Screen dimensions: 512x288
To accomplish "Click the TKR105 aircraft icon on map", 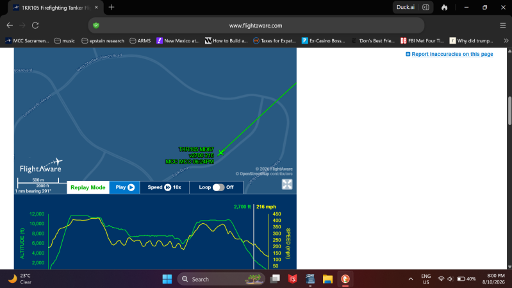I will [221, 152].
